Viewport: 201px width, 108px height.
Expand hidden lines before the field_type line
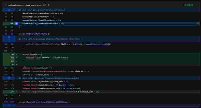pyautogui.click(x=9, y=39)
